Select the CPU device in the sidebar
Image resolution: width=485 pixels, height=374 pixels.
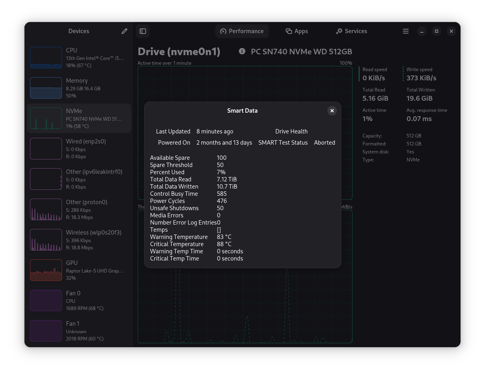[x=79, y=57]
